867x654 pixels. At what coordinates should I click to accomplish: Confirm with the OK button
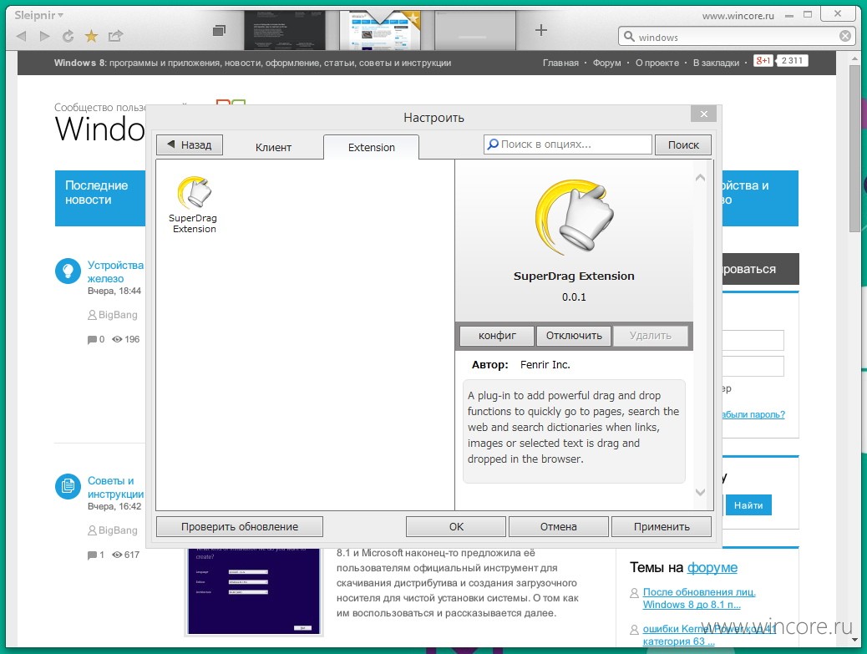(x=456, y=527)
